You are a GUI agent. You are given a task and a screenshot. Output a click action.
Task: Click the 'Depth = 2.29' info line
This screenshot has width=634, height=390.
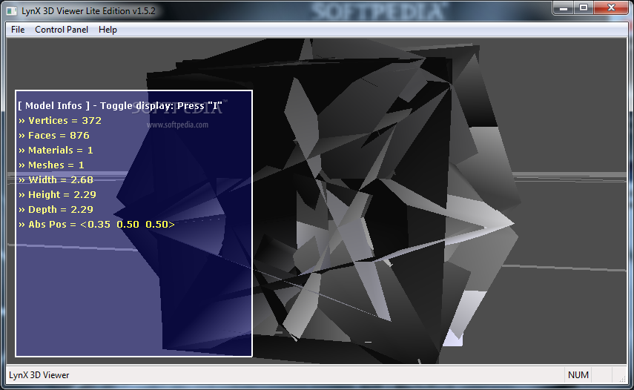(x=56, y=209)
